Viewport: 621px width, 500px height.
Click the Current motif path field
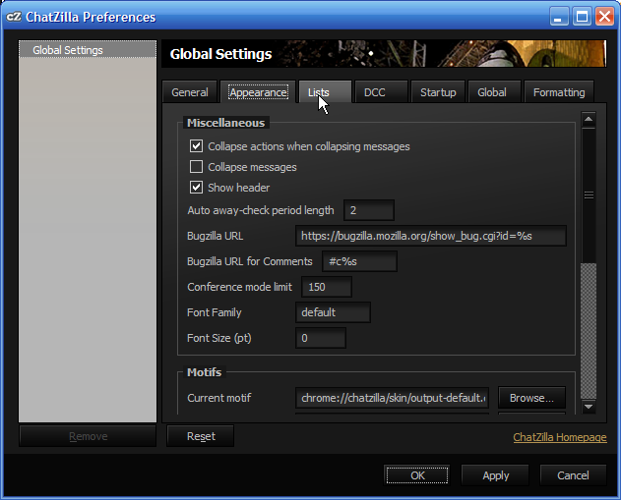coord(392,398)
